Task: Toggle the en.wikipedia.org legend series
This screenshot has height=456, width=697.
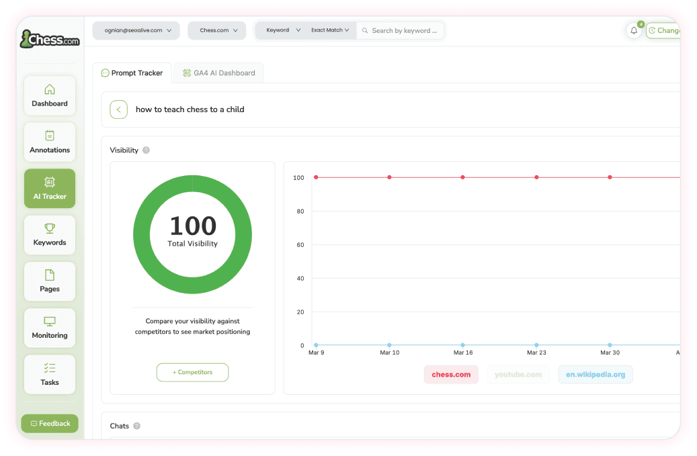Action: [x=596, y=374]
